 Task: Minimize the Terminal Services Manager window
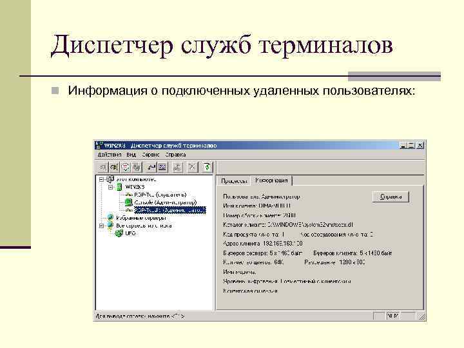[x=403, y=145]
